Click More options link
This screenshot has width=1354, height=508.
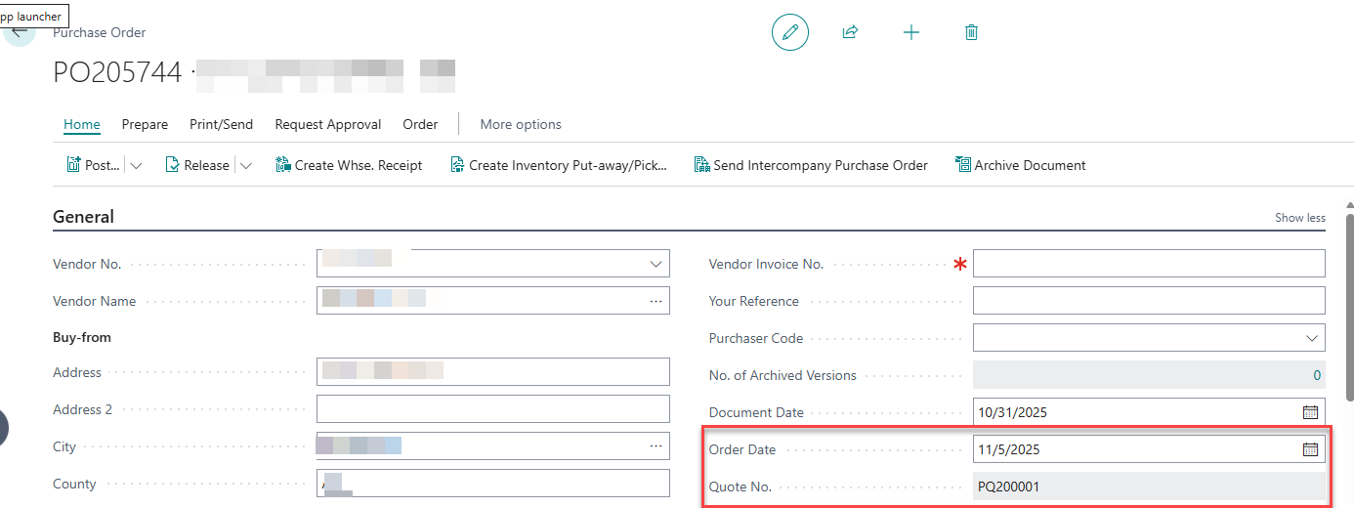[521, 124]
